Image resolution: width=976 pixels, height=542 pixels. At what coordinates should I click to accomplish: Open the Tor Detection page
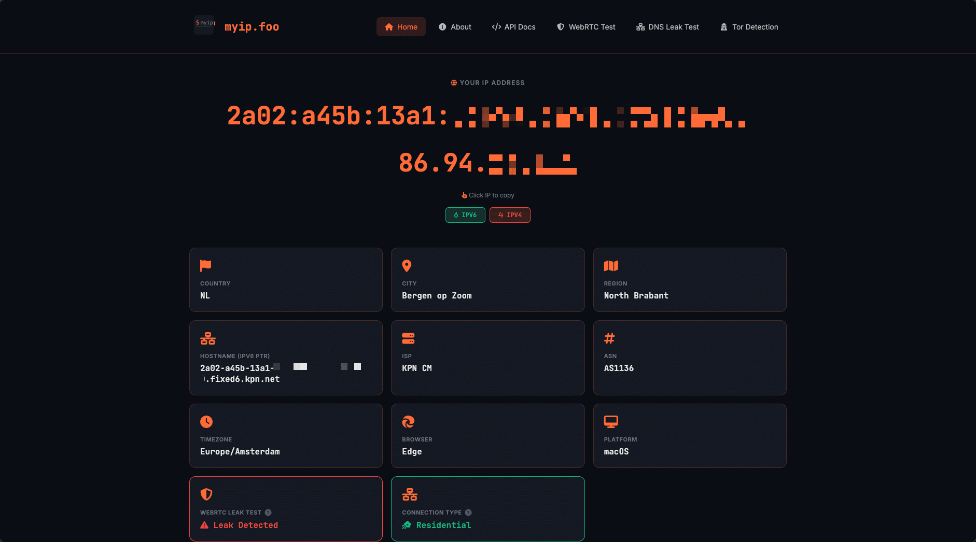[x=749, y=27]
